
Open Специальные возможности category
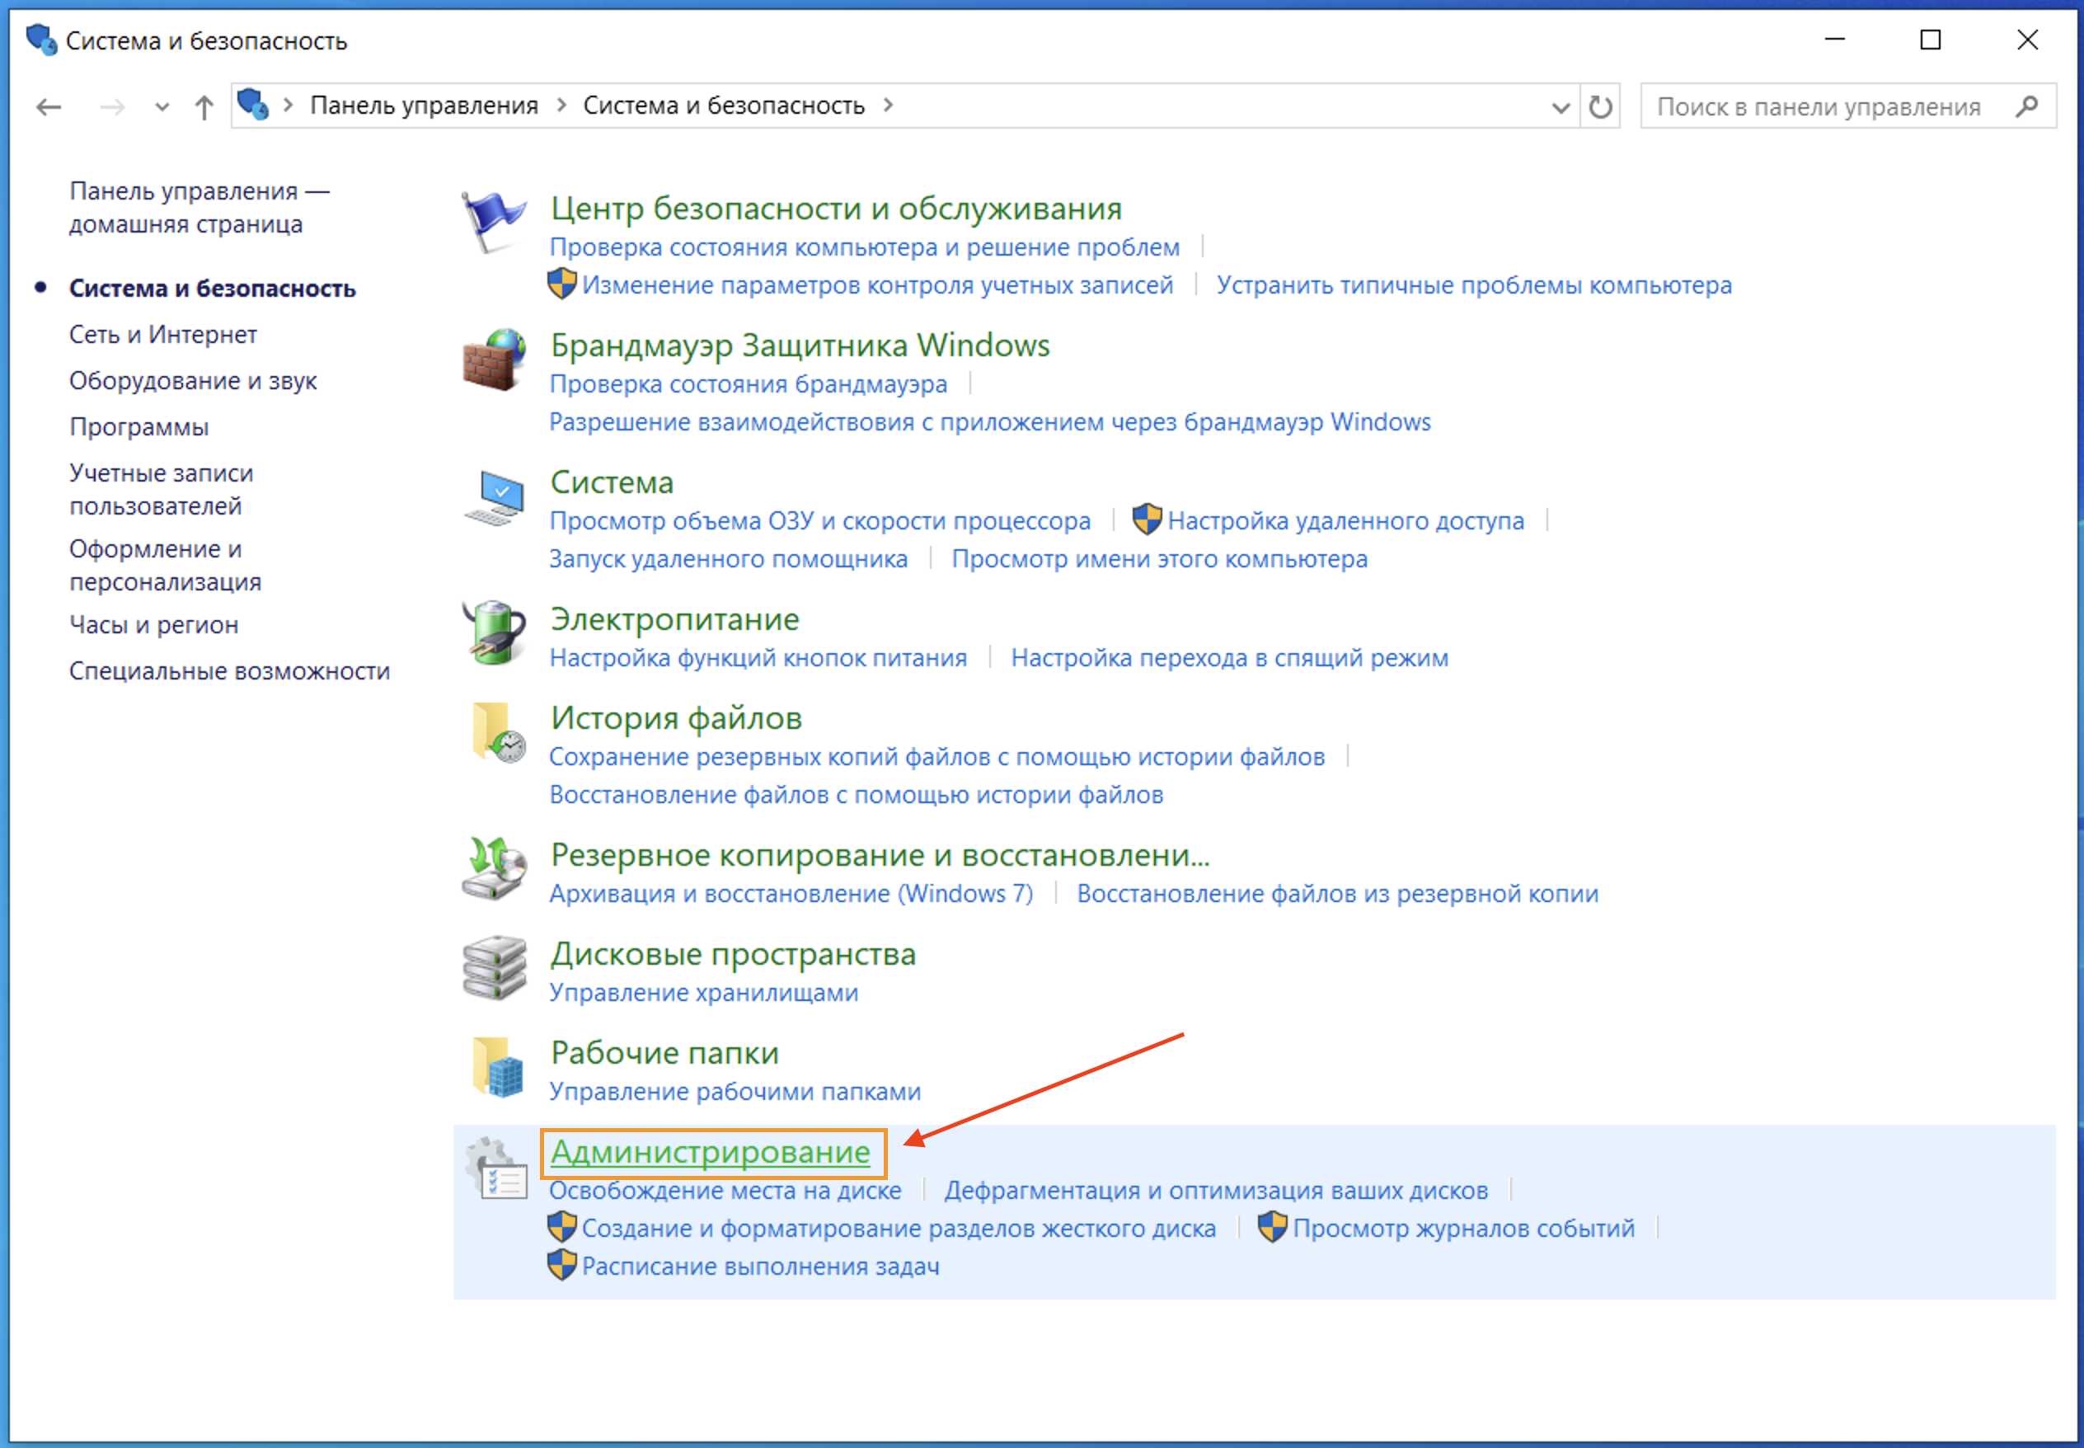pos(229,671)
